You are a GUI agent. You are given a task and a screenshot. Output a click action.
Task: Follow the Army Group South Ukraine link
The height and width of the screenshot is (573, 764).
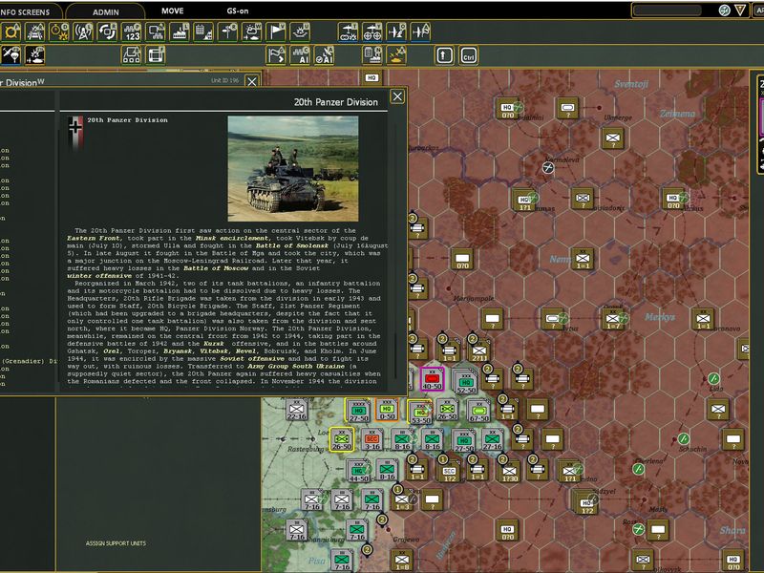(296, 366)
